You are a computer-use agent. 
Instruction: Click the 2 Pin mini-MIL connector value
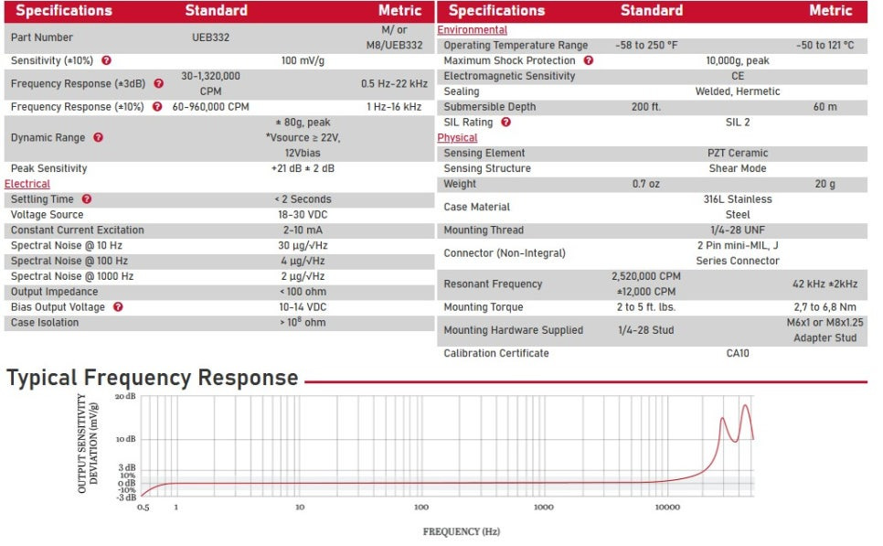738,253
